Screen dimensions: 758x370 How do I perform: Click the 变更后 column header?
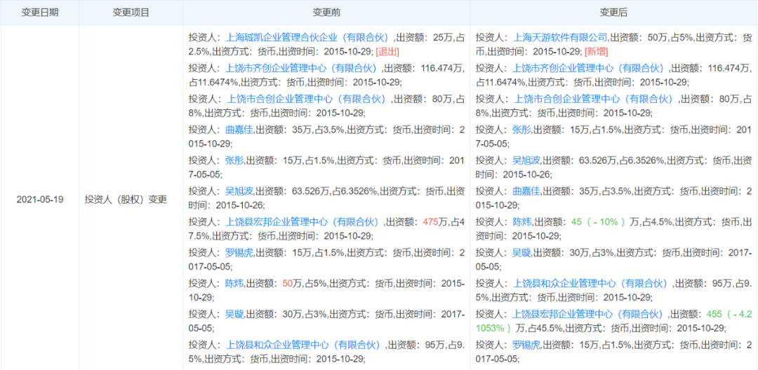[613, 13]
